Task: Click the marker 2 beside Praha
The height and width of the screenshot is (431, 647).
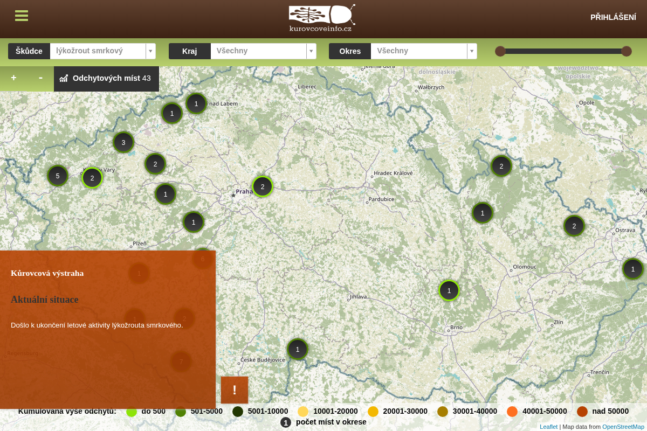Action: (263, 186)
